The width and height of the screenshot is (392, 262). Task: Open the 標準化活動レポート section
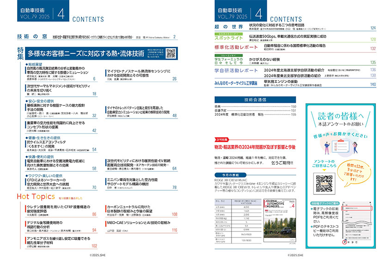tap(236, 47)
